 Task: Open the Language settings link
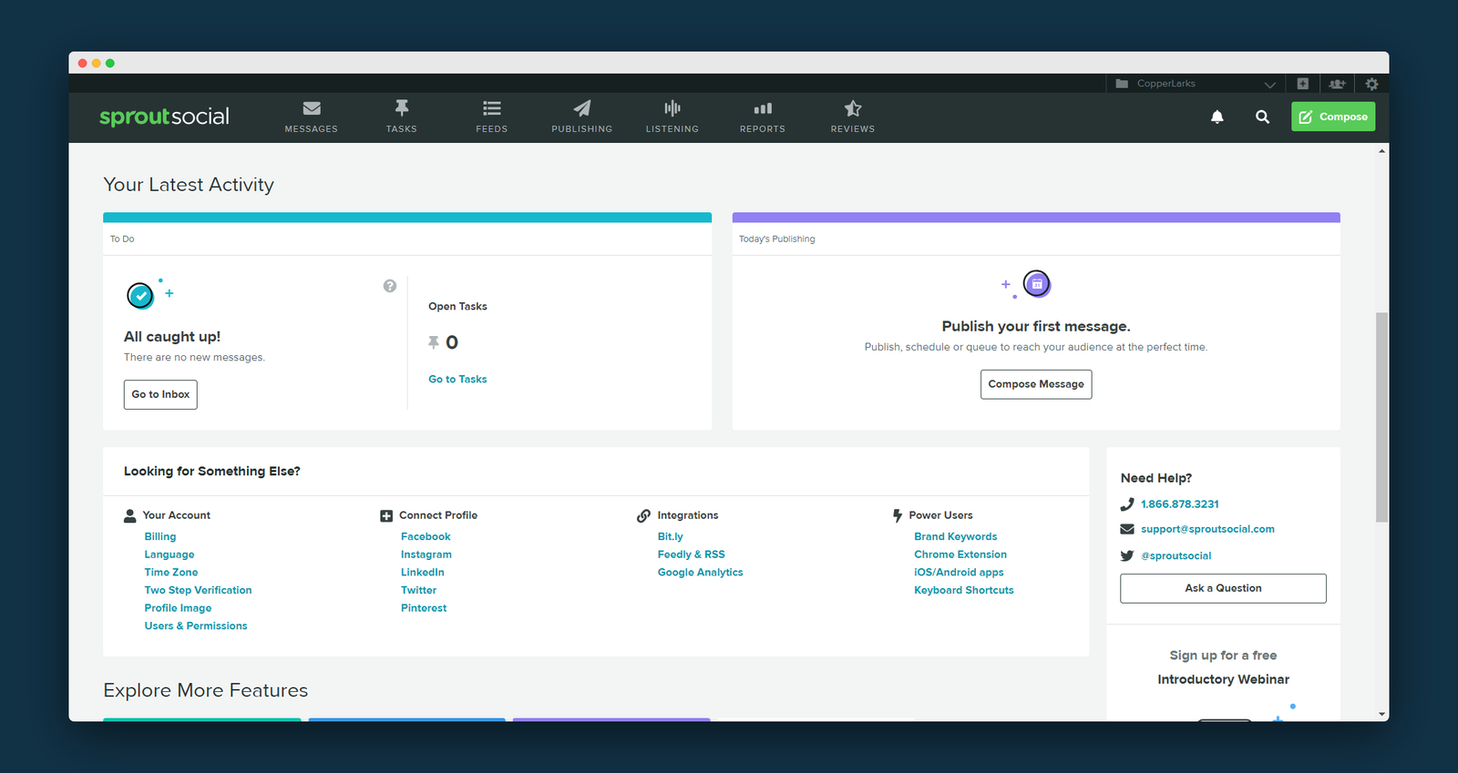169,554
